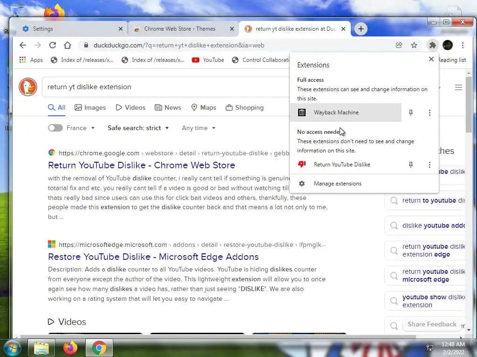Image resolution: width=477 pixels, height=357 pixels.
Task: Close the DuckDuckGo search tab
Action: tap(343, 29)
